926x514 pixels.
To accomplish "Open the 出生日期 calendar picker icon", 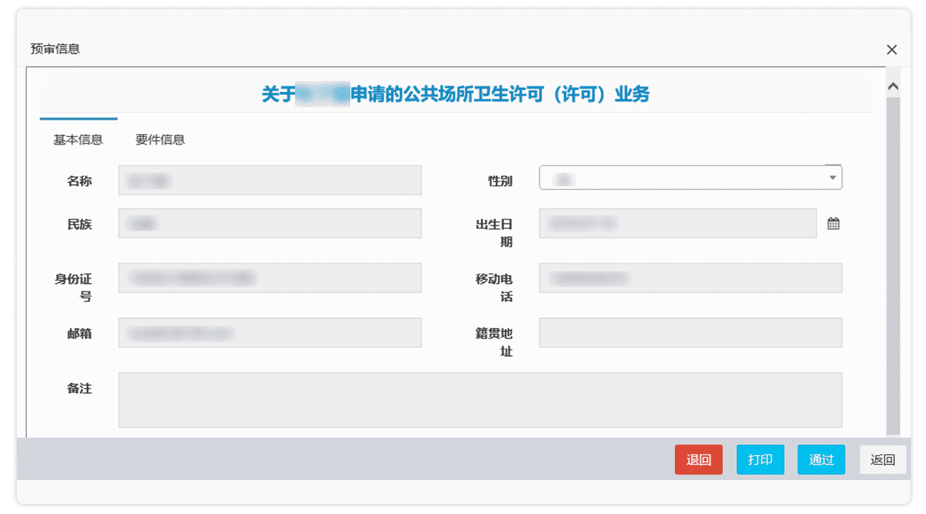I will pyautogui.click(x=833, y=223).
